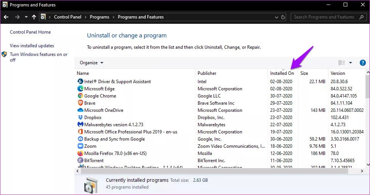Click the Dropbox program icon
Image resolution: width=370 pixels, height=195 pixels.
(80, 117)
